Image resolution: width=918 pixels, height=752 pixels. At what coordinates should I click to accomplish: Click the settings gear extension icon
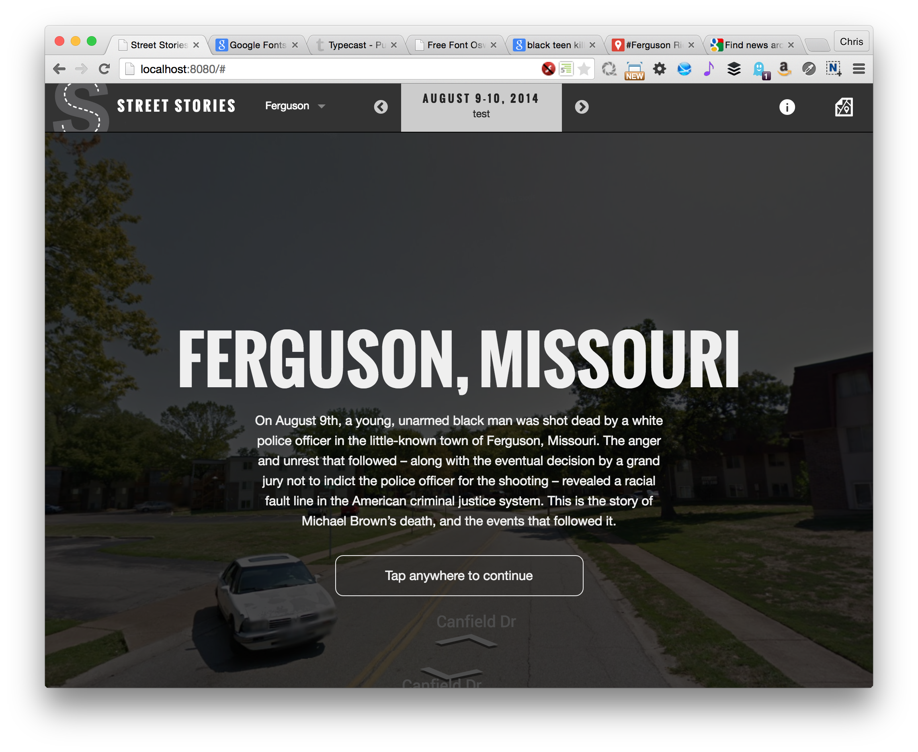tap(659, 69)
